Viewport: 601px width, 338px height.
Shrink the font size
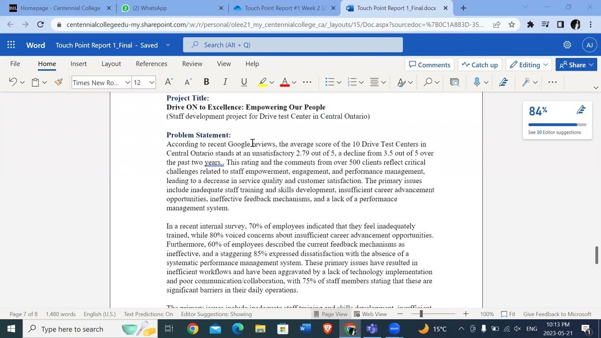pyautogui.click(x=188, y=82)
